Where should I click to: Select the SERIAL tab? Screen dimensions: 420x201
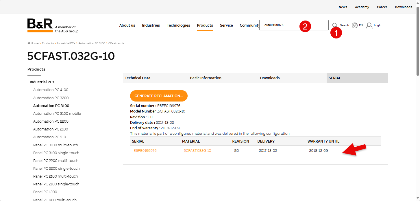click(357, 78)
